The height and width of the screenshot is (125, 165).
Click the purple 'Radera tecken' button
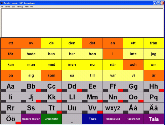31,119
